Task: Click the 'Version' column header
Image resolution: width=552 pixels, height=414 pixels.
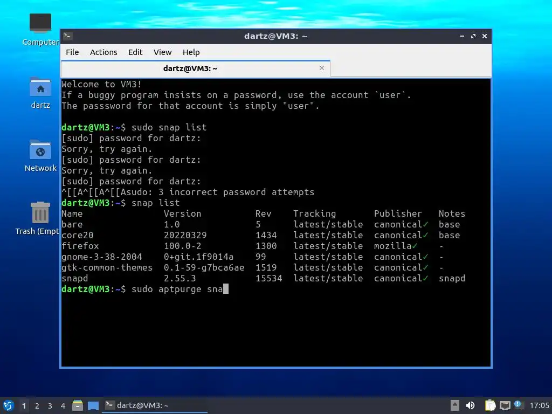Action: (182, 213)
